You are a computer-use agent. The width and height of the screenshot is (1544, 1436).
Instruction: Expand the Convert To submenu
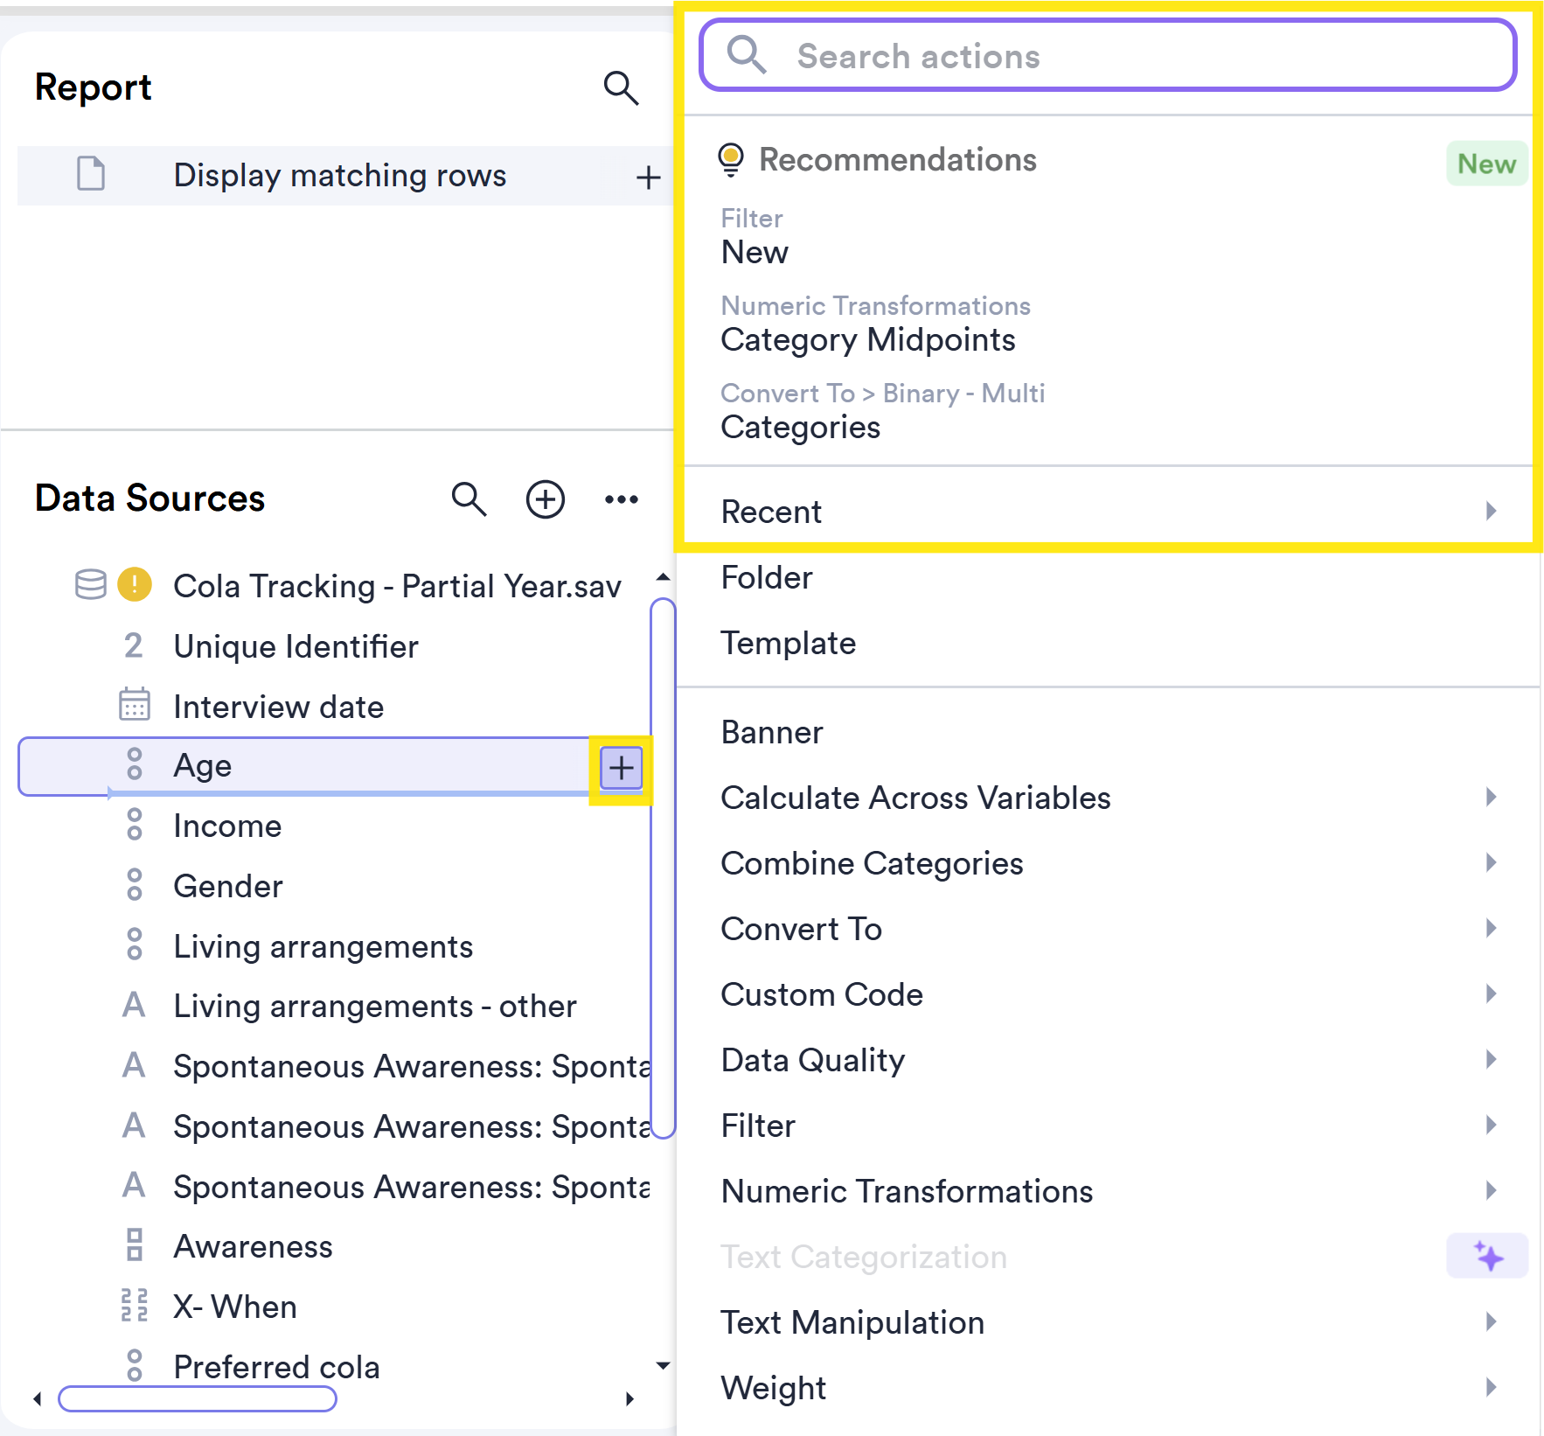click(x=1107, y=929)
